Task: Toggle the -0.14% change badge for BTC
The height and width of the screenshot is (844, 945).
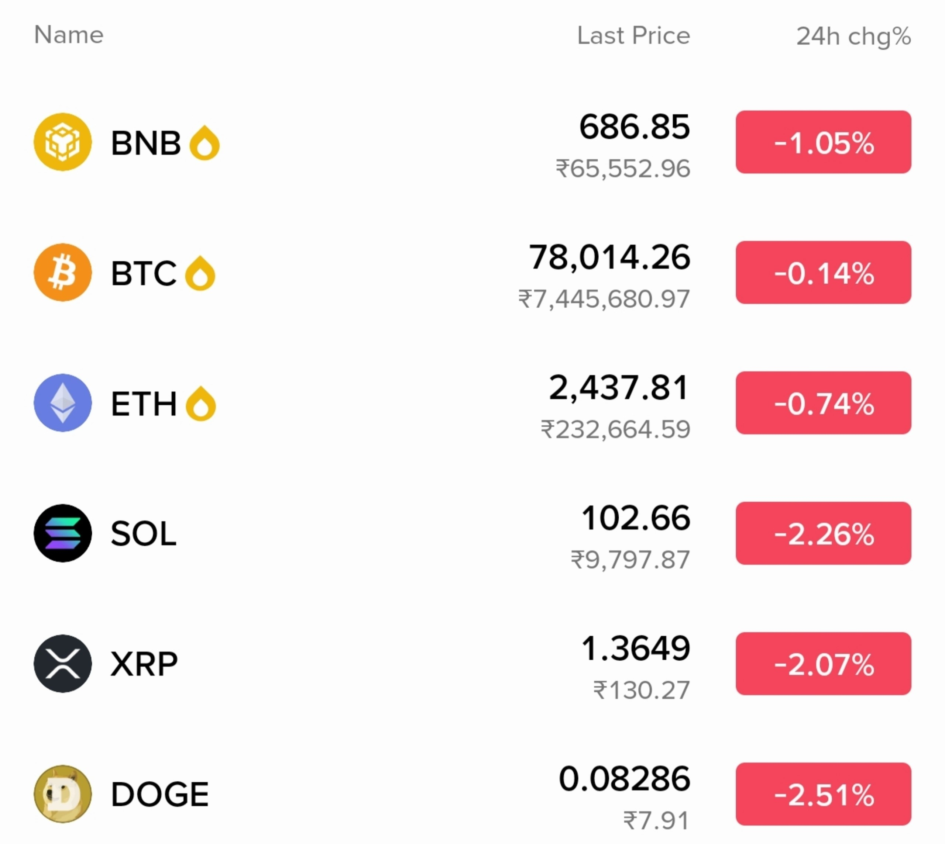Action: 824,272
